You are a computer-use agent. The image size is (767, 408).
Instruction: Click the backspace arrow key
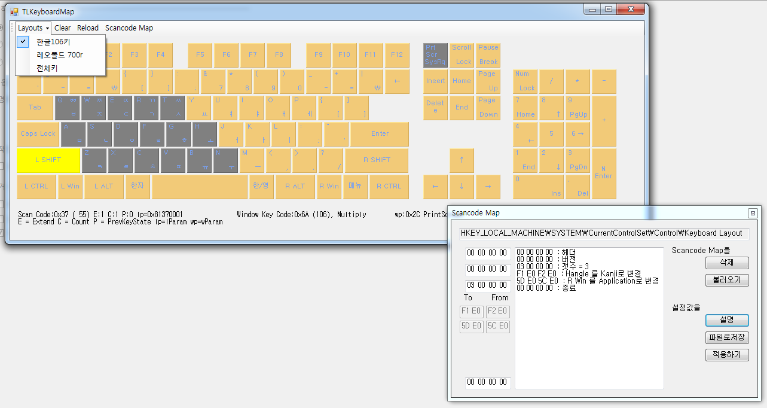pos(397,81)
